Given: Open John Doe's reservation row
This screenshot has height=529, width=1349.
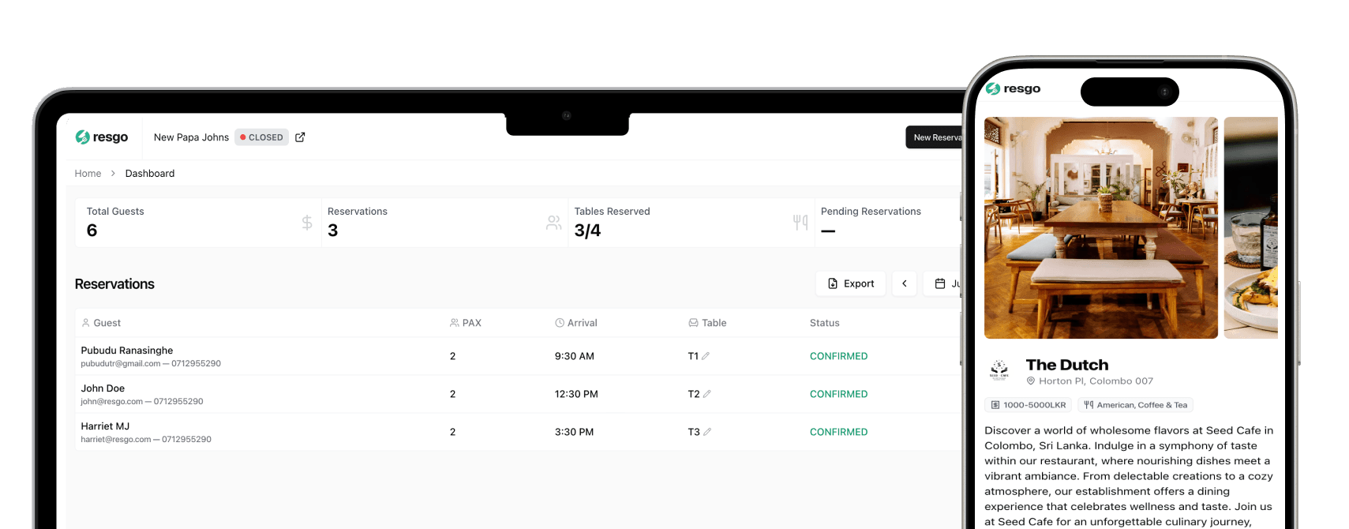Looking at the screenshot, I should [518, 394].
